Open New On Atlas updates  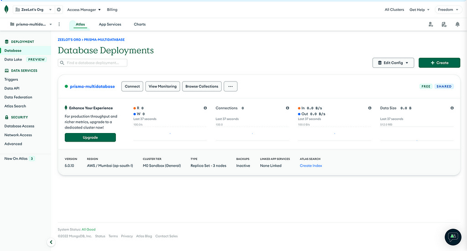click(x=19, y=159)
